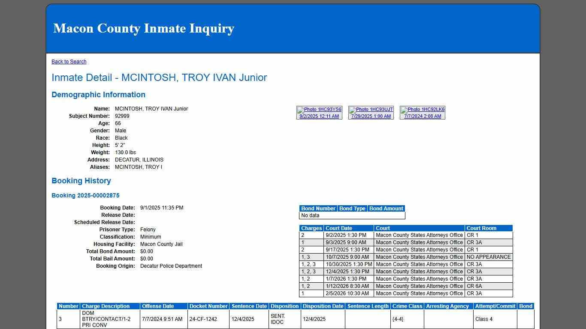Viewport: 586px width, 329px height.
Task: Click the 9/2/2025 12:11 AM photo link
Action: coord(319,116)
